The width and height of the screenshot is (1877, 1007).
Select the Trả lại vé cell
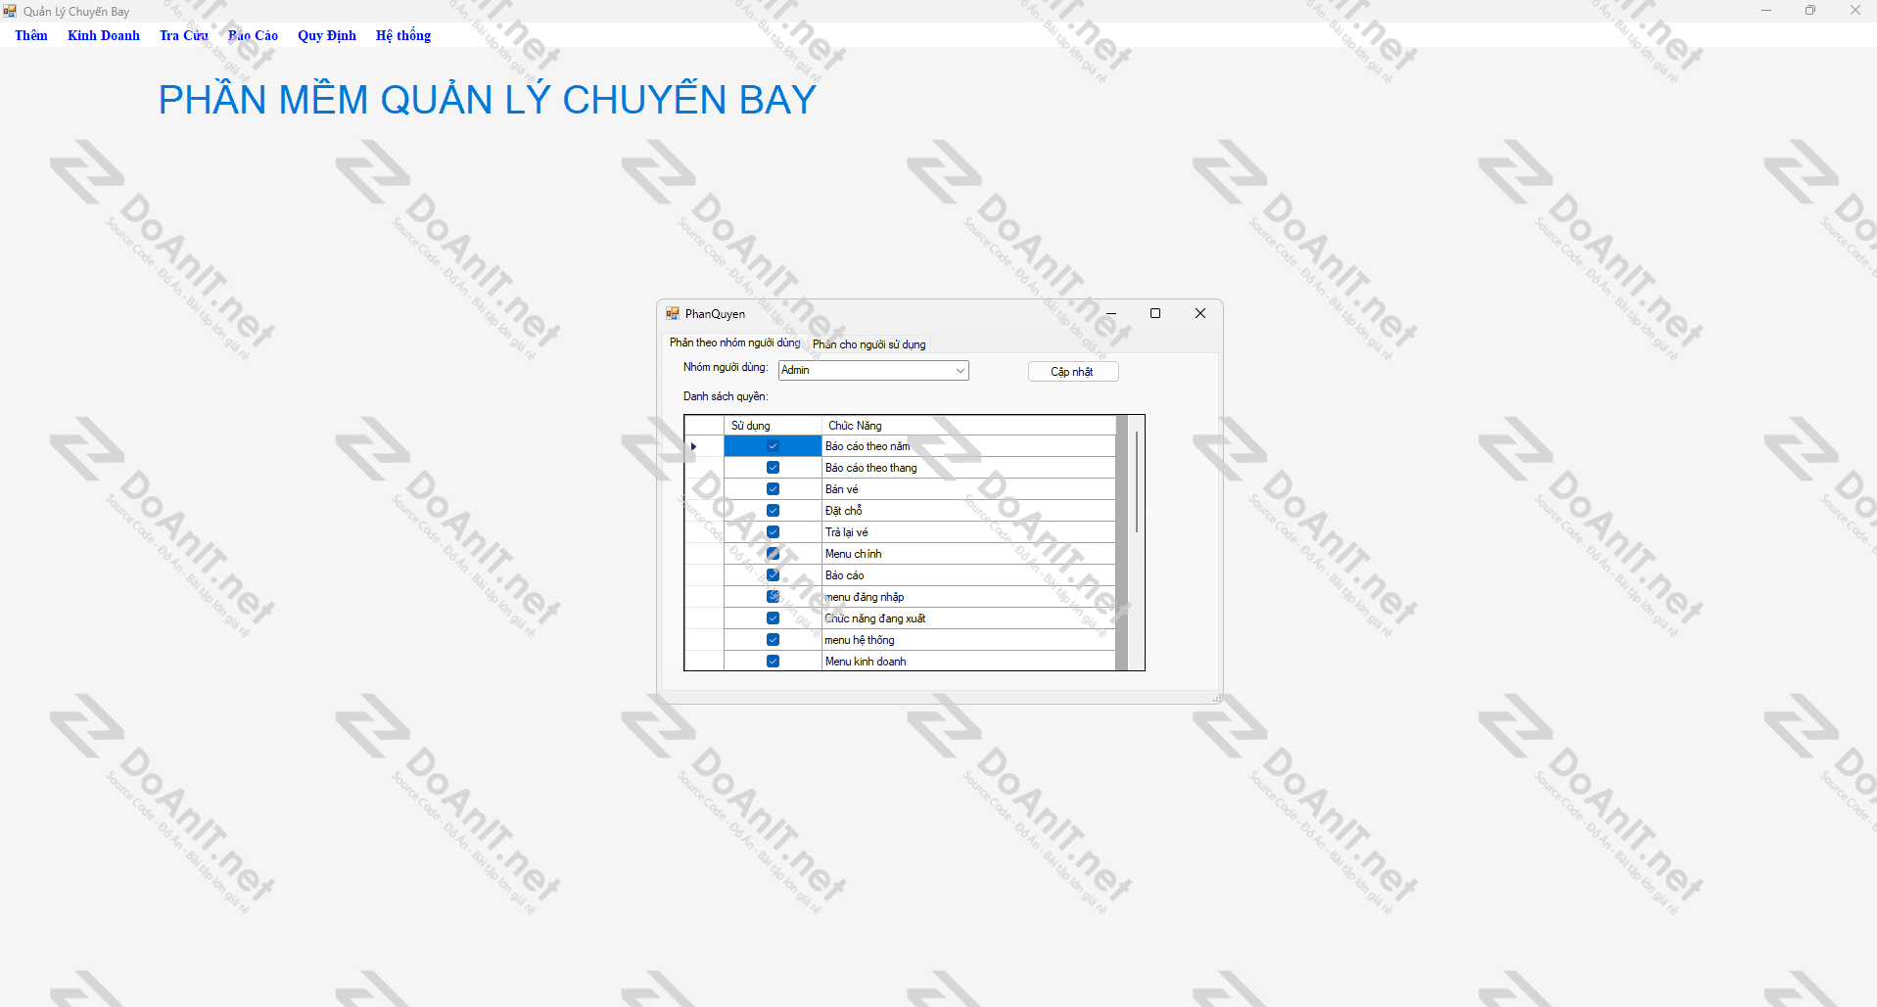[x=968, y=532]
